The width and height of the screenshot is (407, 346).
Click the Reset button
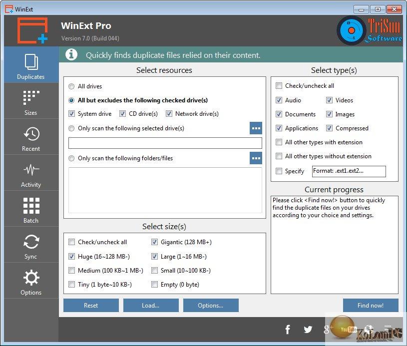pyautogui.click(x=91, y=306)
